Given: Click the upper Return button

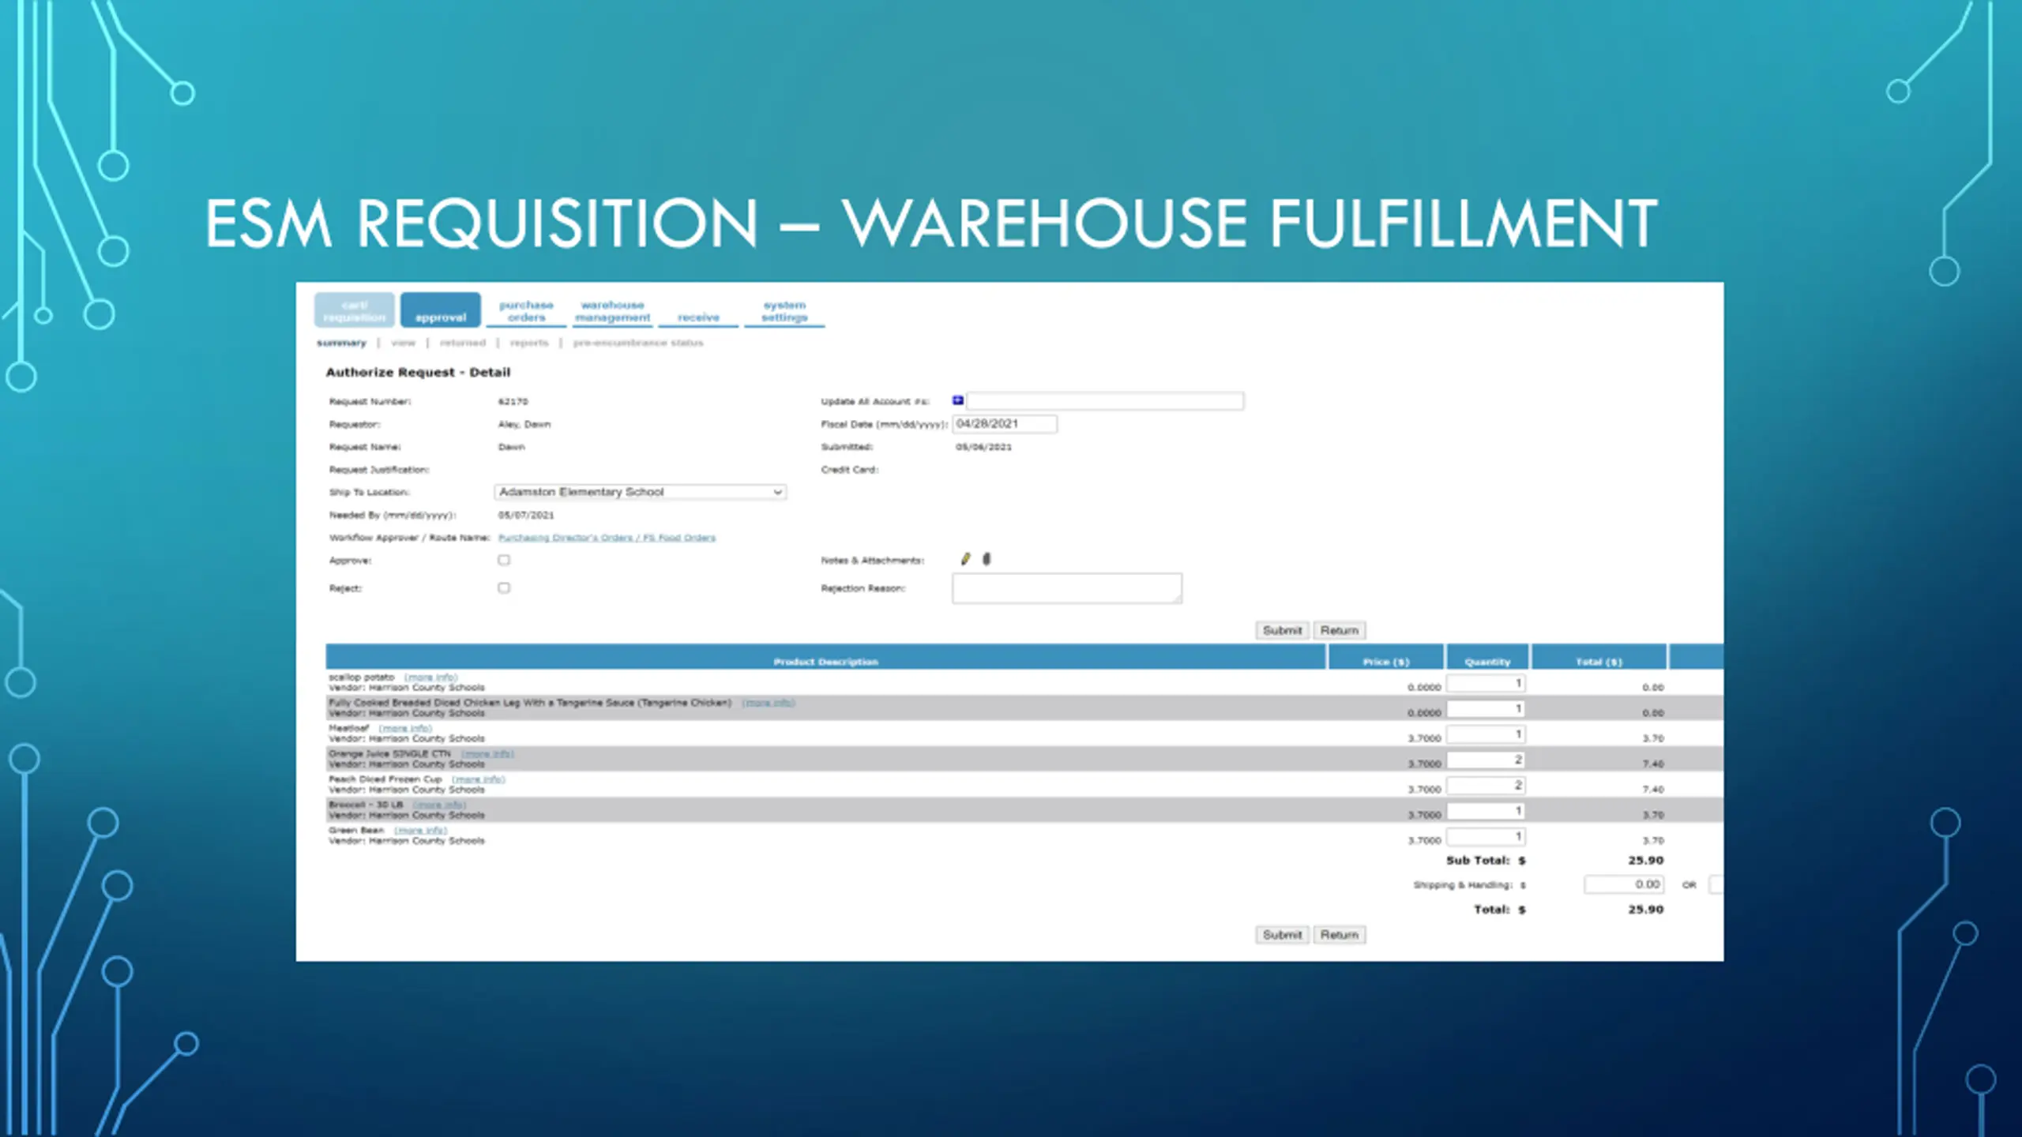Looking at the screenshot, I should pyautogui.click(x=1340, y=630).
